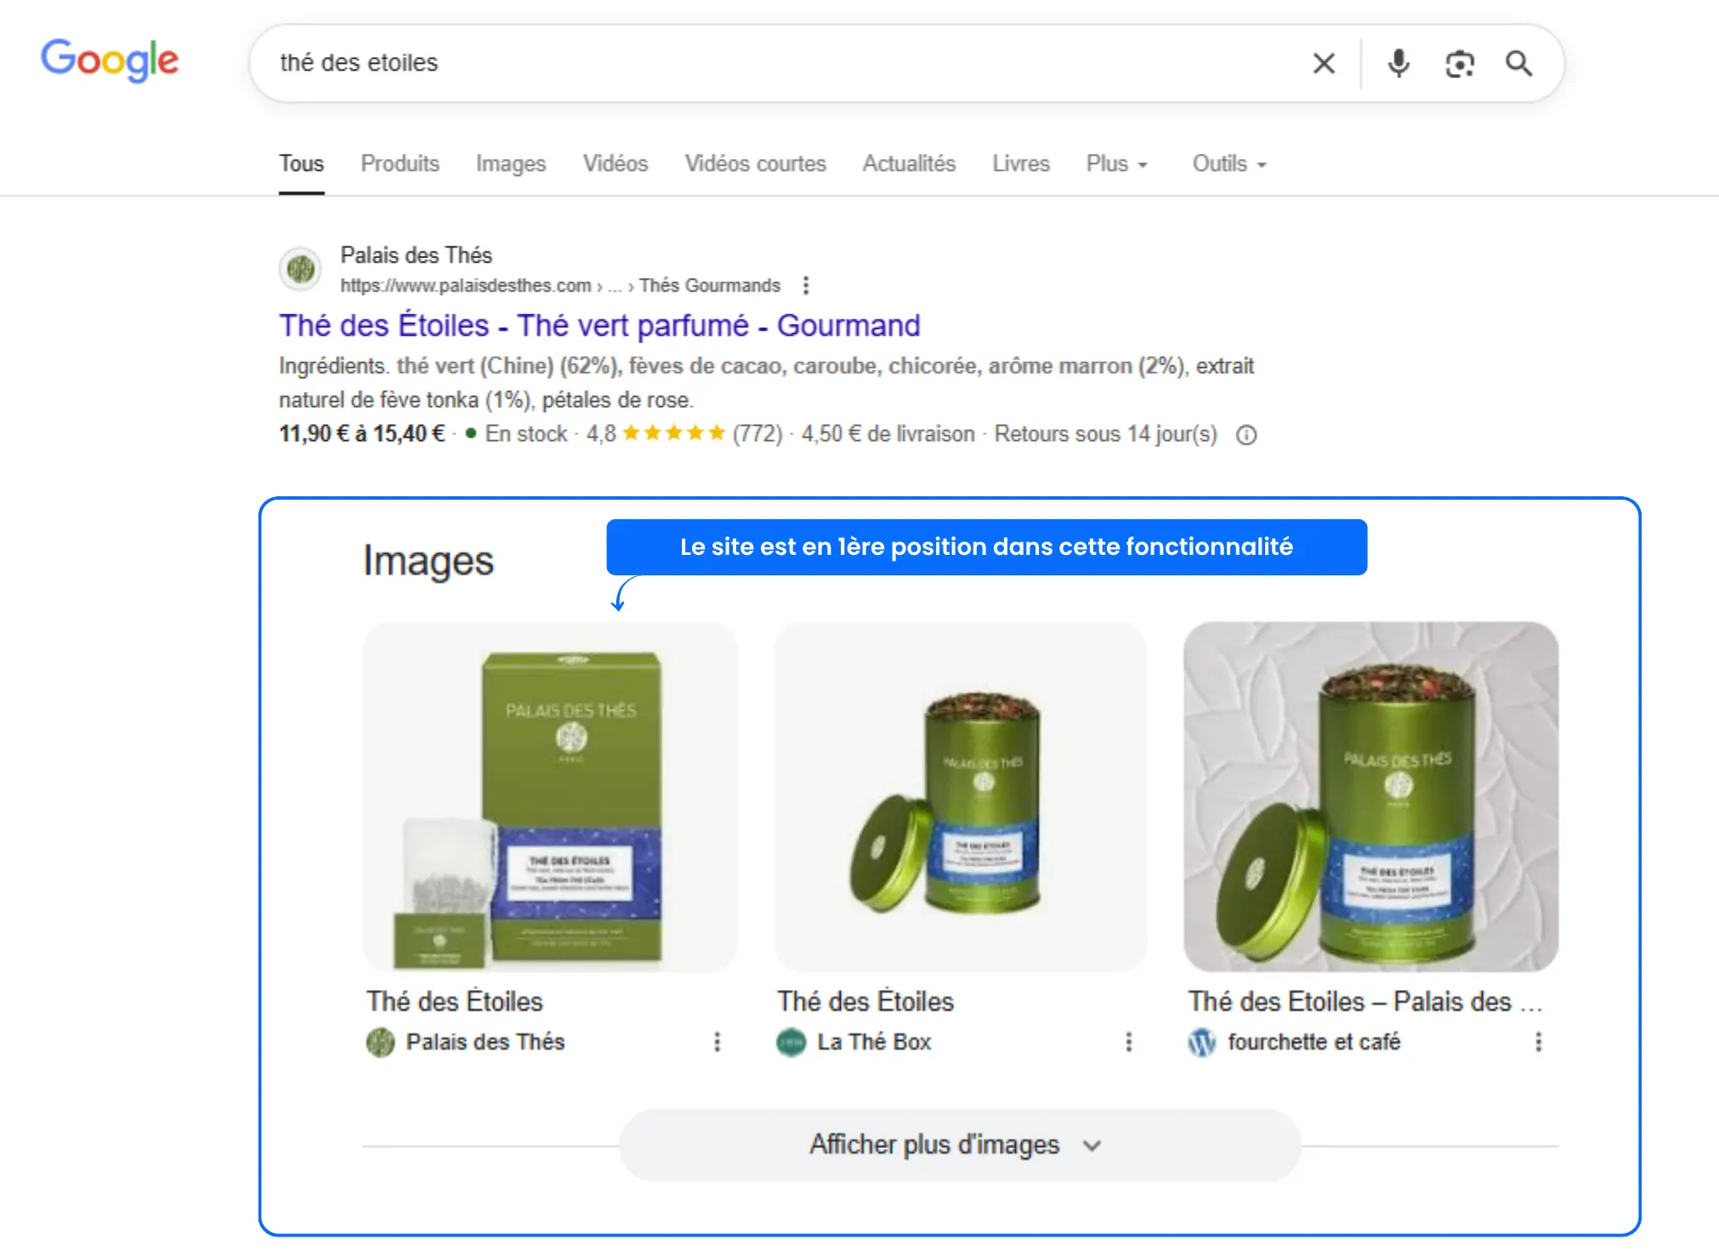Clear the search query with the X icon
Image resolution: width=1719 pixels, height=1256 pixels.
point(1324,63)
